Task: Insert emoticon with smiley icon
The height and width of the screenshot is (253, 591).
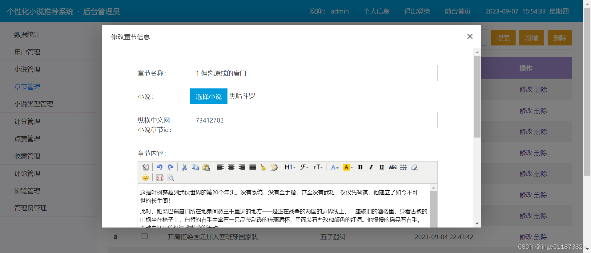Action: 146,177
